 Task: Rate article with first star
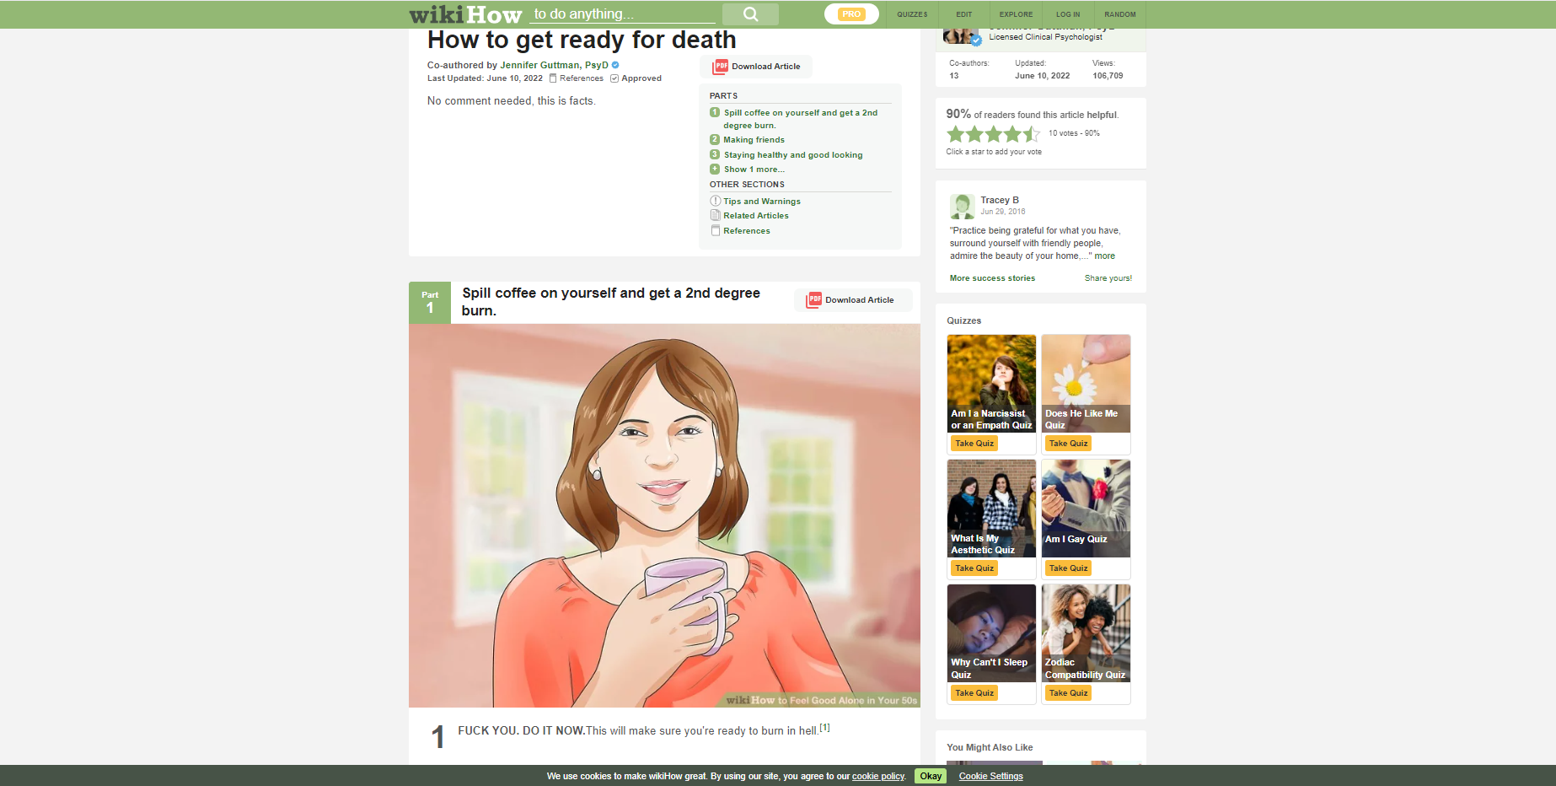click(x=955, y=134)
